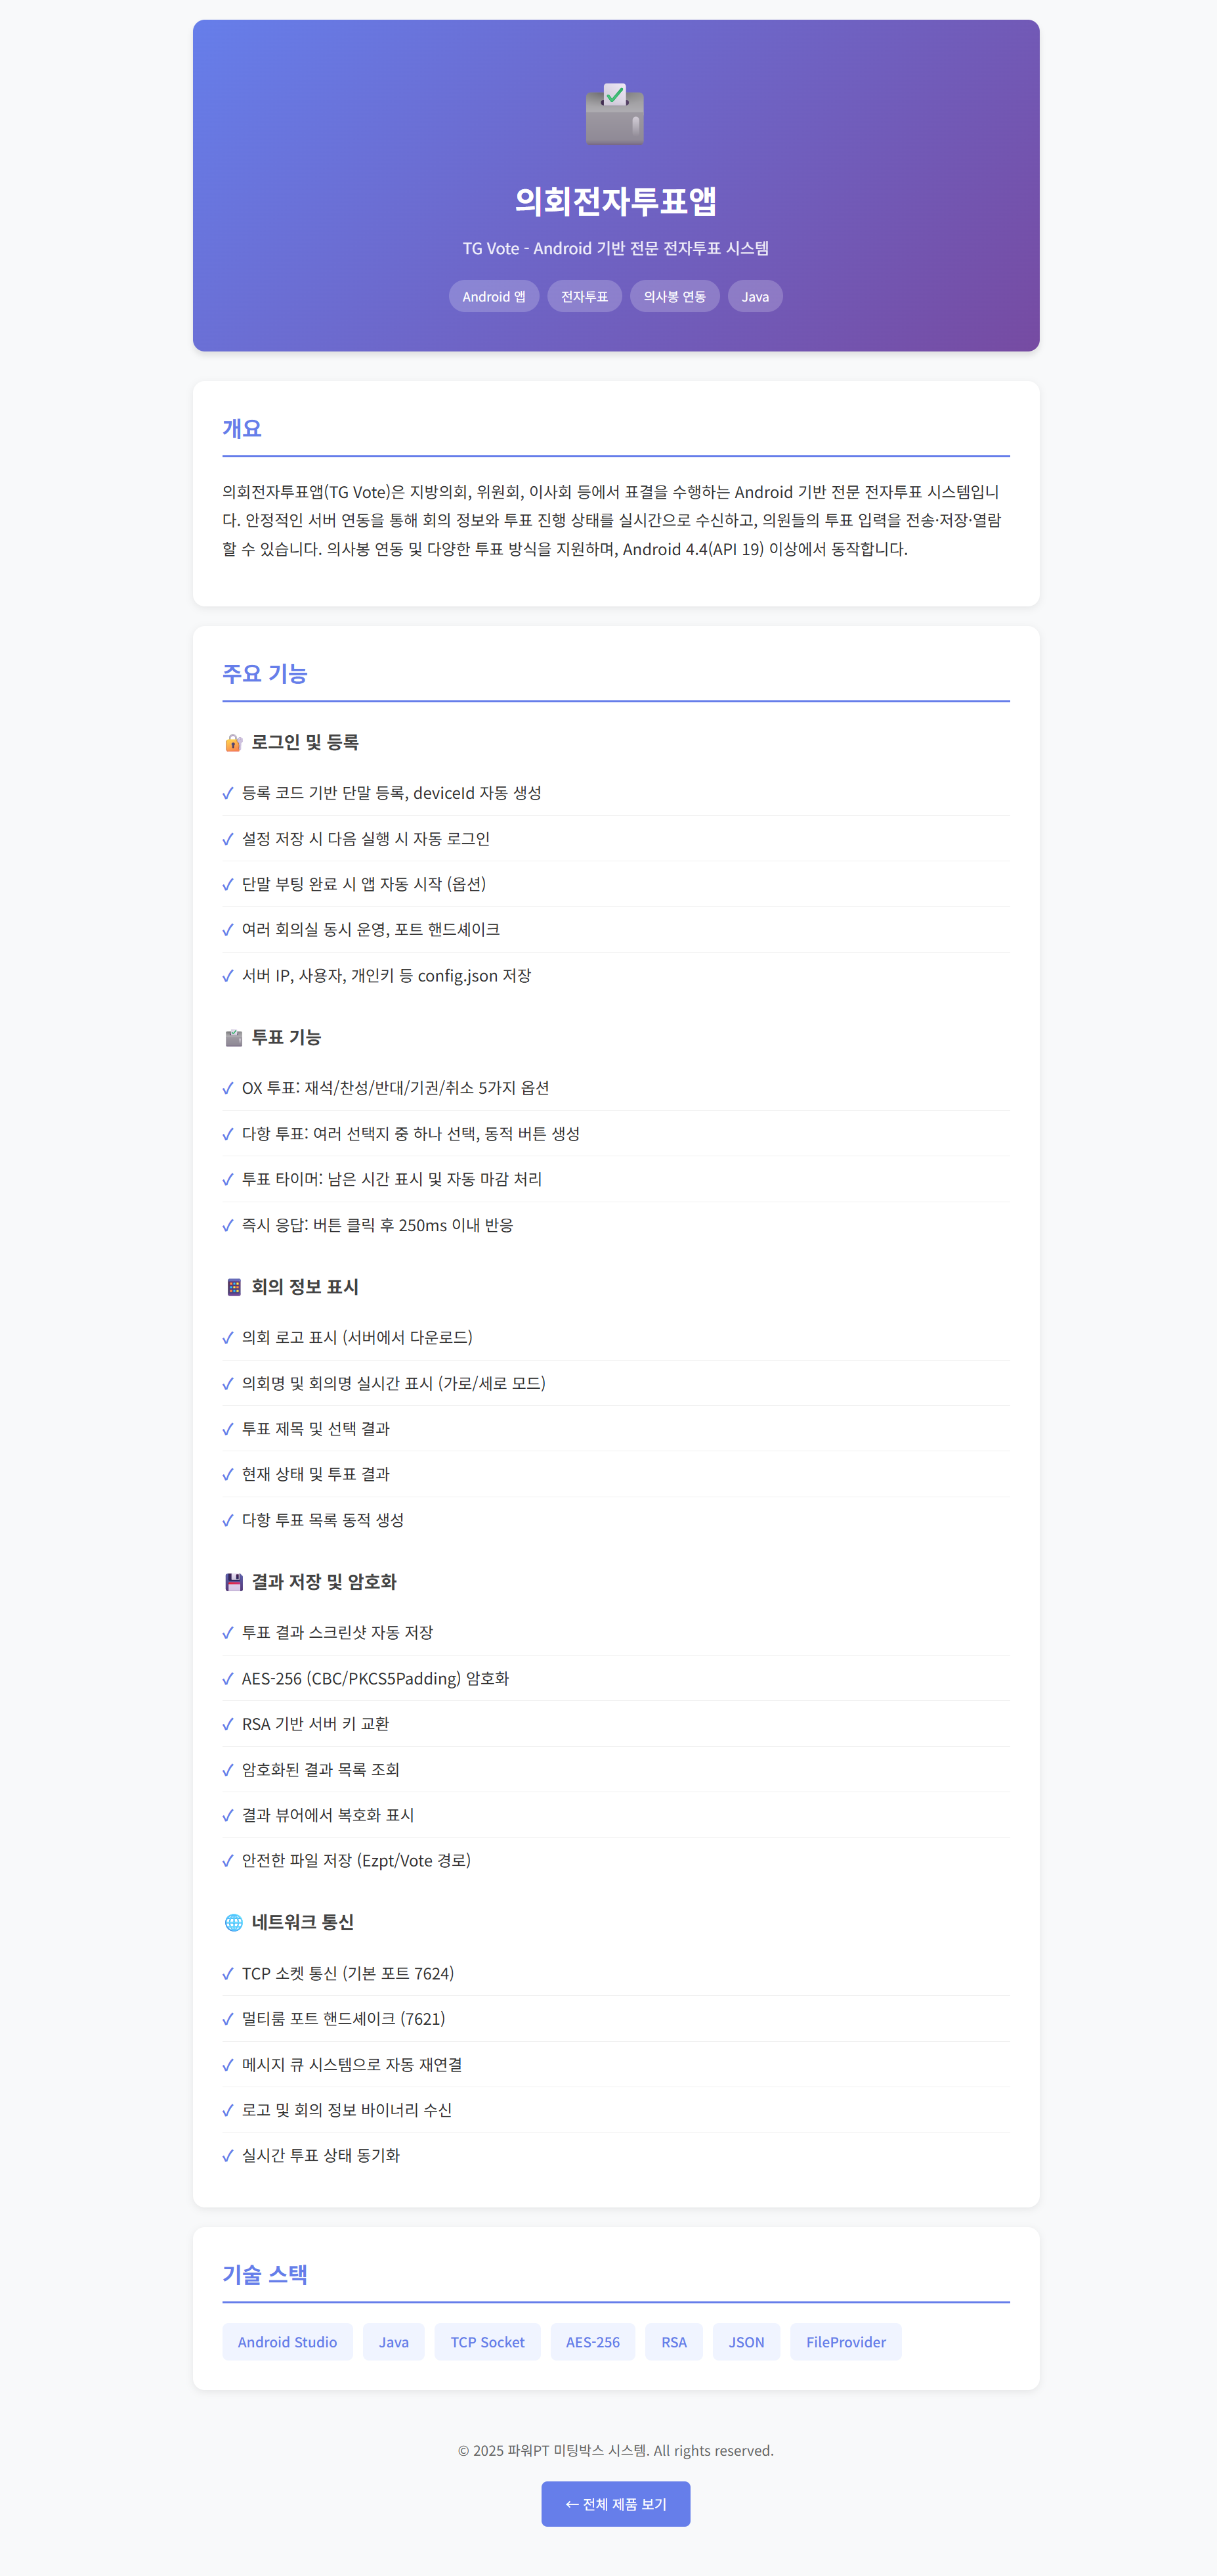Click the 개요 section heading
Viewport: 1217px width, 2576px height.
pos(242,428)
